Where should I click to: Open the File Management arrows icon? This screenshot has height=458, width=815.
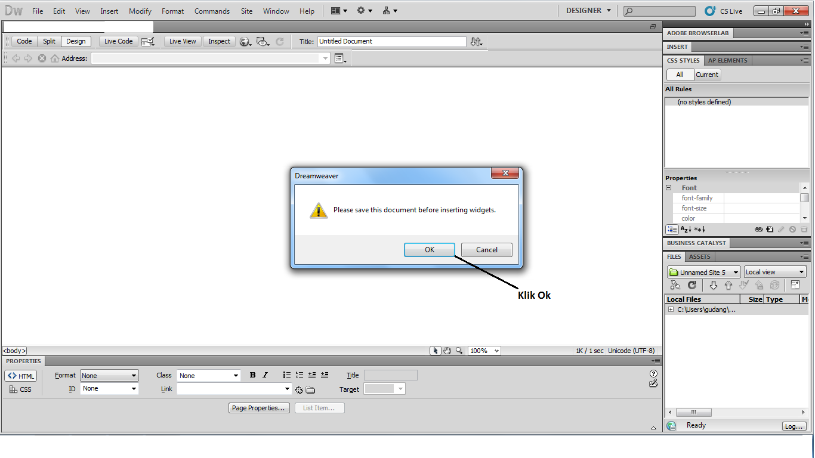click(476, 42)
